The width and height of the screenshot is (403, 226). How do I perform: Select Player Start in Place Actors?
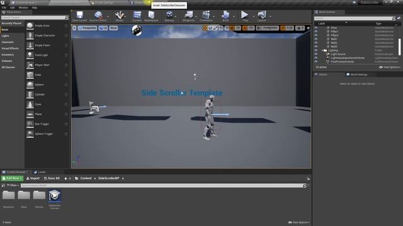pyautogui.click(x=47, y=65)
